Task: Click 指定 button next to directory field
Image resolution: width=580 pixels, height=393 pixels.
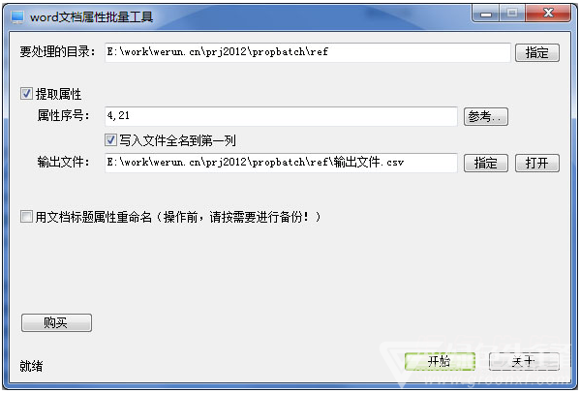Action: (537, 52)
